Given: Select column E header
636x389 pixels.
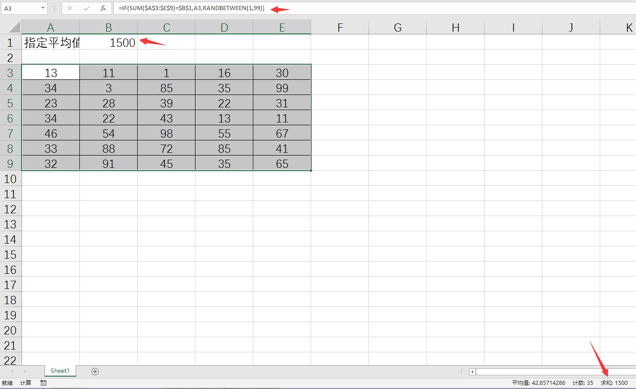Looking at the screenshot, I should pyautogui.click(x=282, y=27).
